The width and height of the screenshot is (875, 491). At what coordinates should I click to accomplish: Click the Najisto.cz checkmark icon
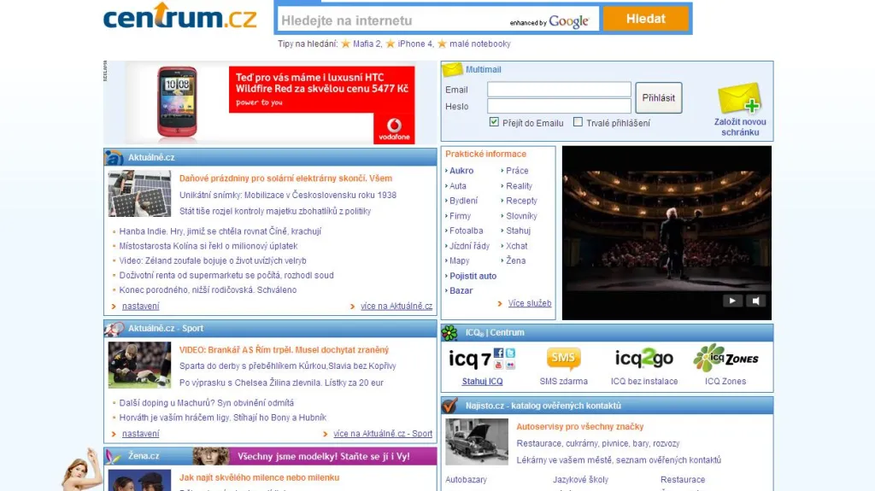coord(449,406)
